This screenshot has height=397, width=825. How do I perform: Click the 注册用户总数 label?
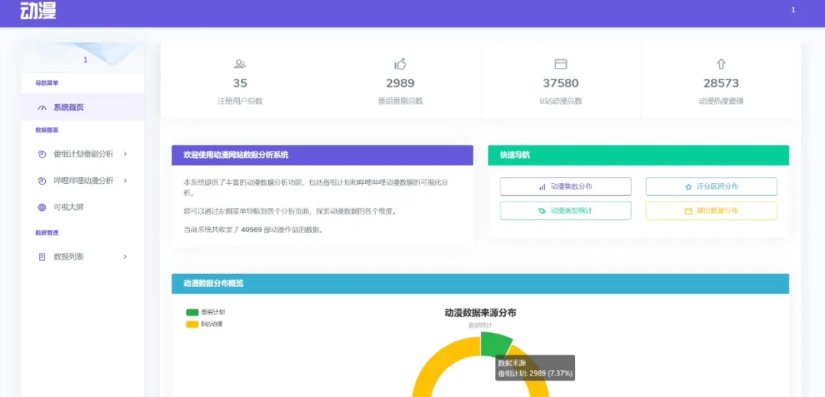tap(240, 101)
